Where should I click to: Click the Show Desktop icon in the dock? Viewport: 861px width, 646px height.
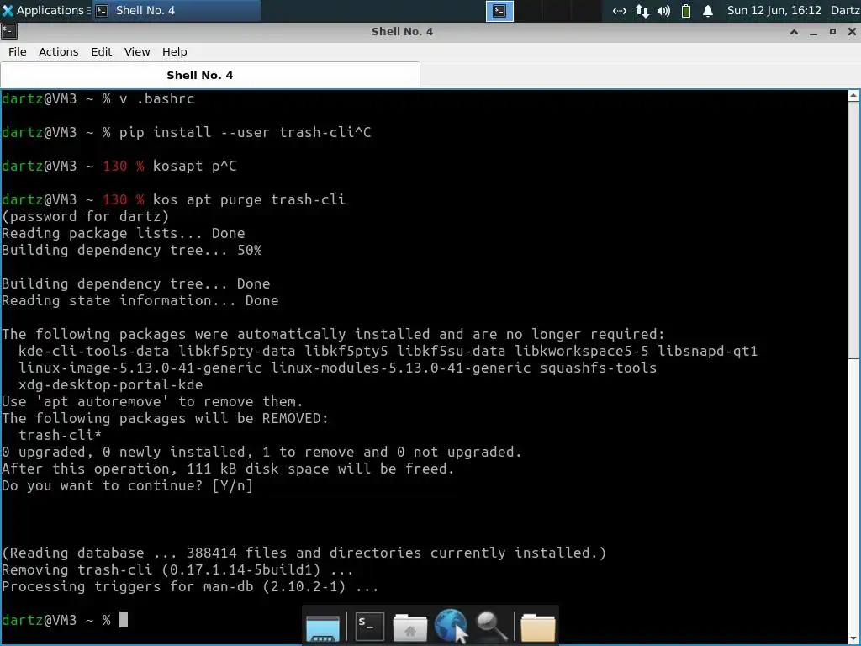[x=323, y=627]
